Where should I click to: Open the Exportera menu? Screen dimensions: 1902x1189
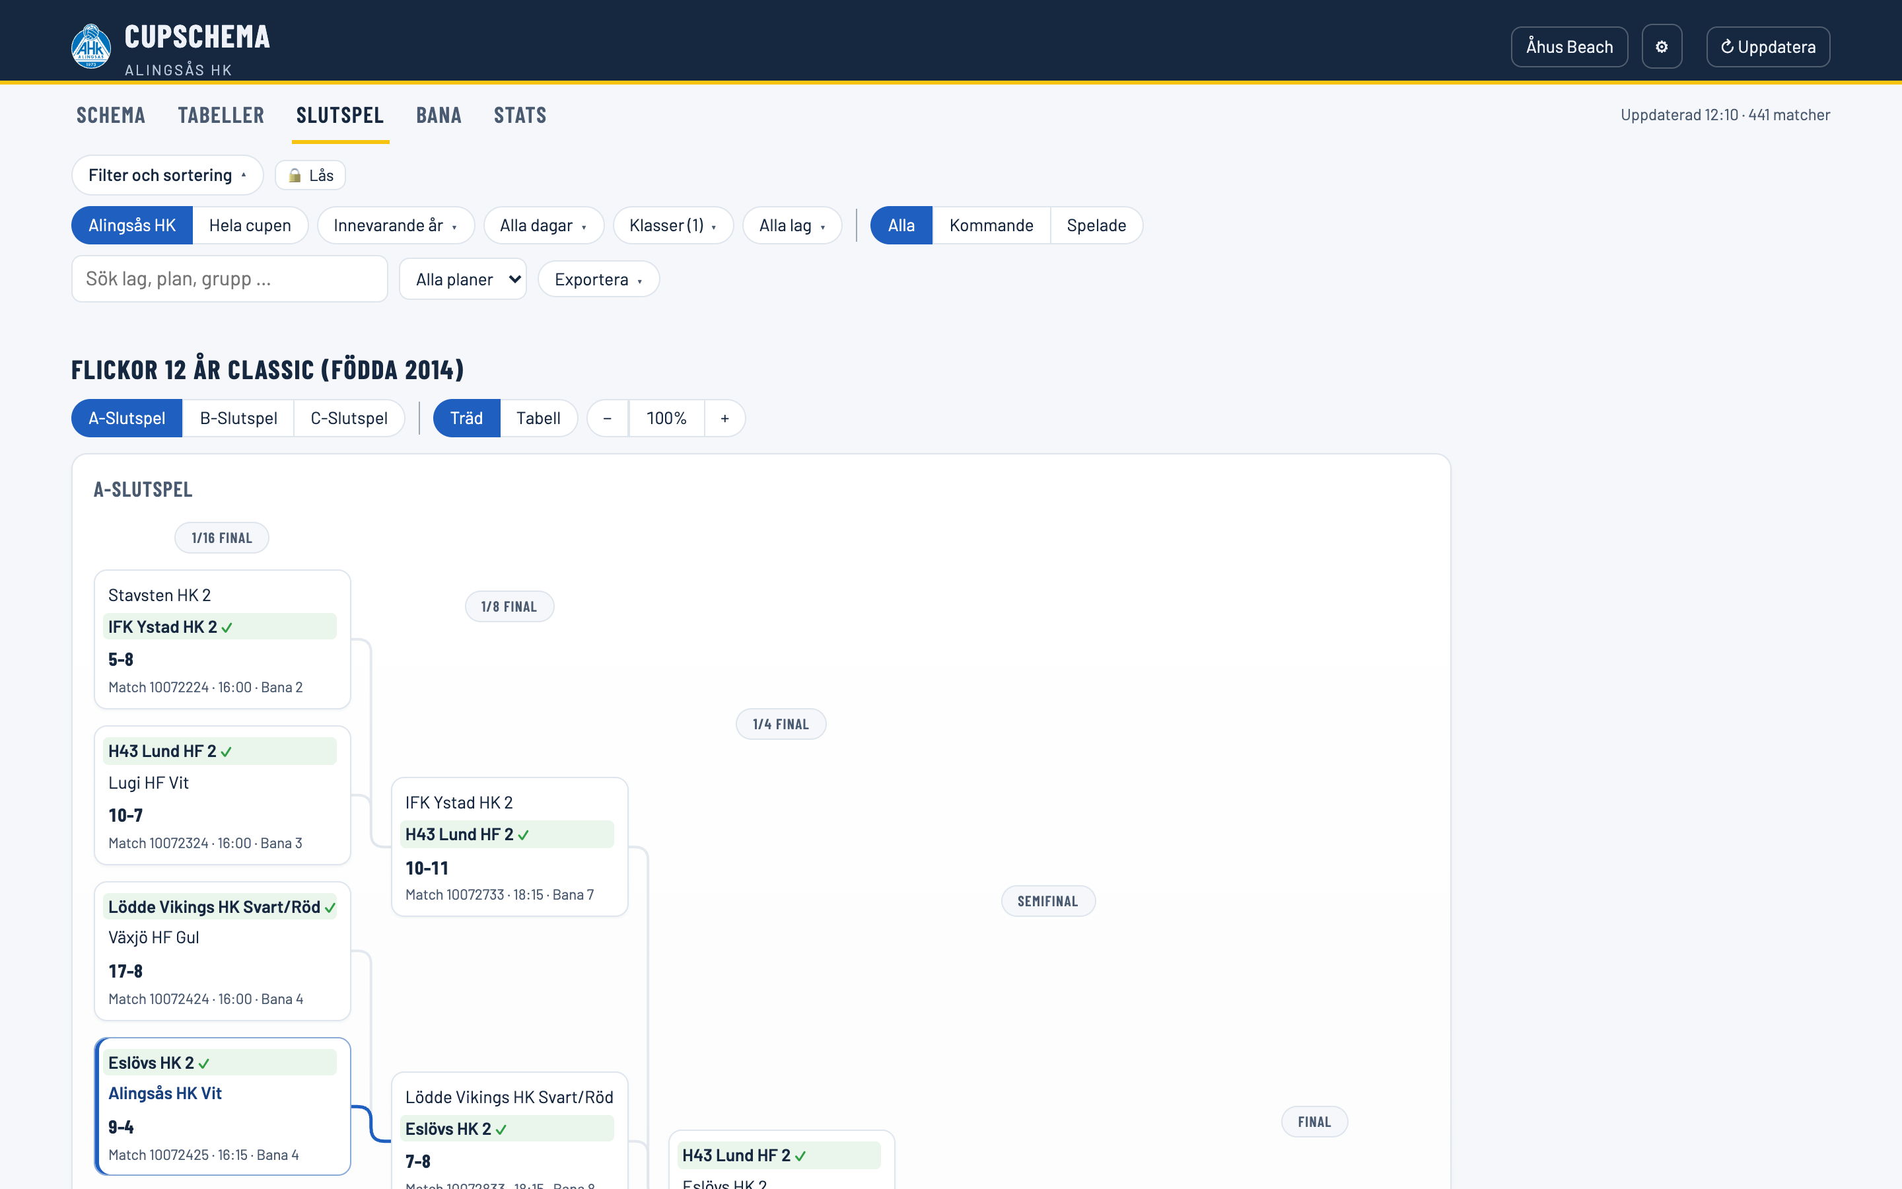pos(598,279)
